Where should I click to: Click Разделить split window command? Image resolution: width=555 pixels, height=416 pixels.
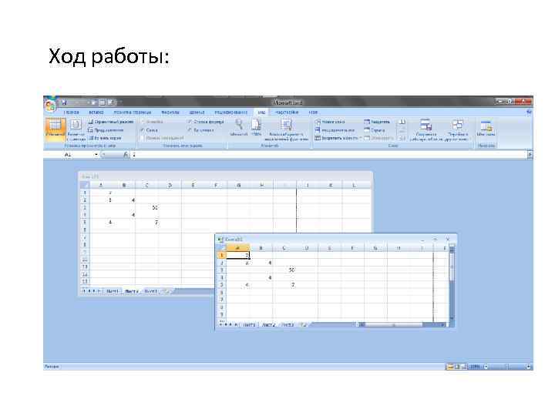[x=377, y=122]
